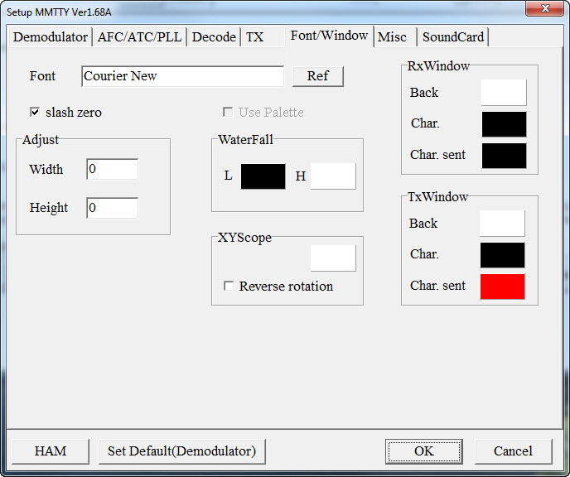Open the Misc tab
This screenshot has height=477, width=570.
(x=392, y=37)
